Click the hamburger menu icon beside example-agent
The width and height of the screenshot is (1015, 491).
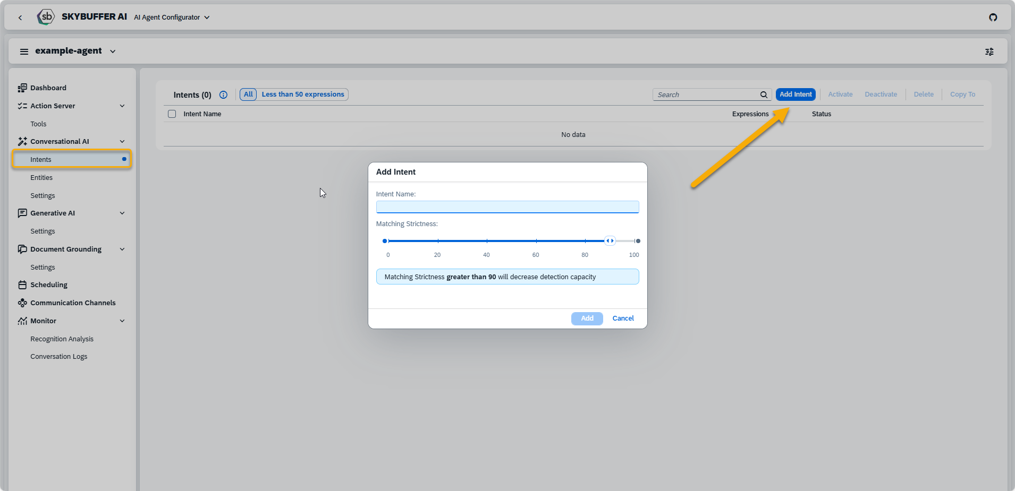[24, 51]
